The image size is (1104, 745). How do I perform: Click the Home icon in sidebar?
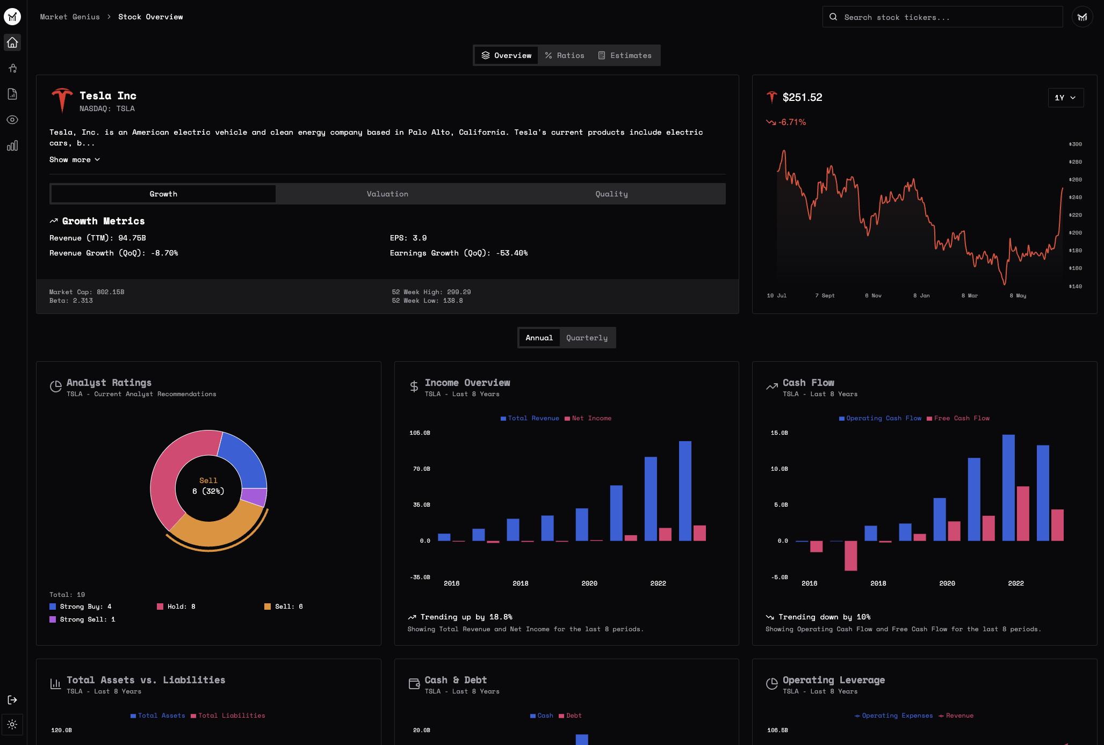coord(12,42)
